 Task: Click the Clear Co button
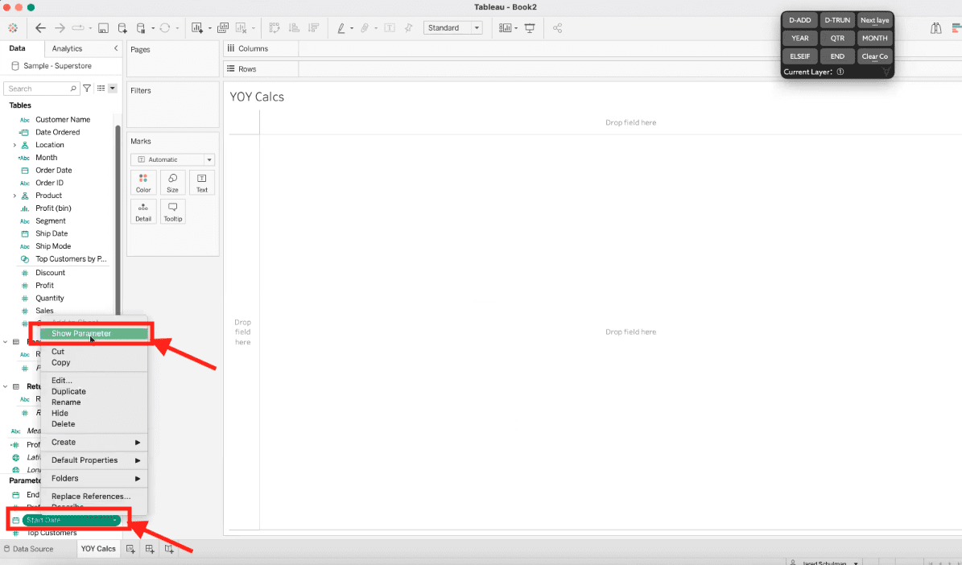coord(874,56)
